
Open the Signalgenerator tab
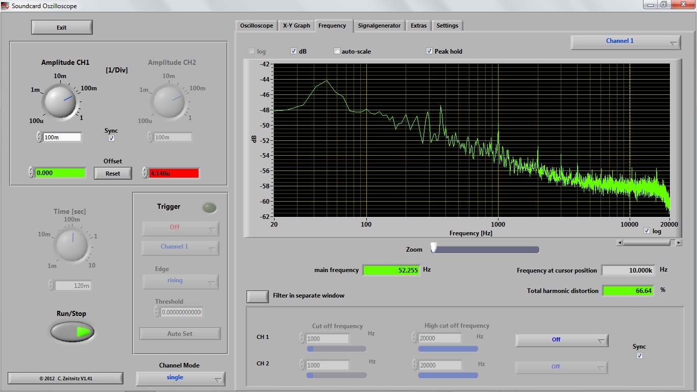click(x=379, y=26)
